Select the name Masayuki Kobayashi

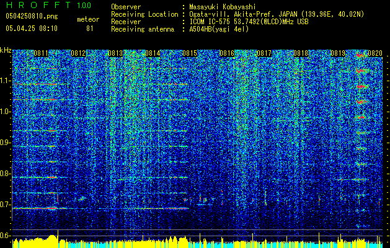coord(223,7)
